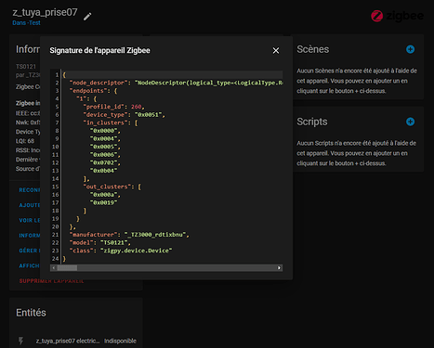Viewport: 434px width, 348px height.
Task: Click scrollbar left arrow in code viewer
Action: [54, 268]
